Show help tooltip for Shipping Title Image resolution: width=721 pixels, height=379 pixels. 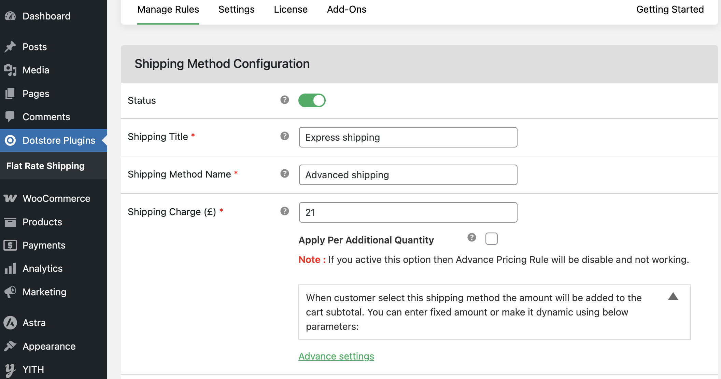tap(285, 136)
